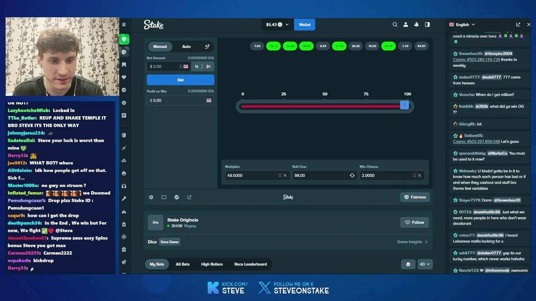Click the Profit on Win field

(x=180, y=100)
